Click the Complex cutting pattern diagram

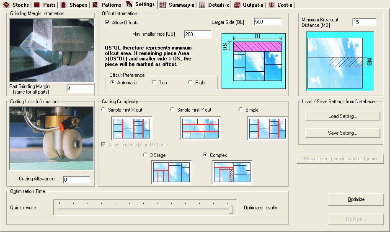pyautogui.click(x=232, y=172)
